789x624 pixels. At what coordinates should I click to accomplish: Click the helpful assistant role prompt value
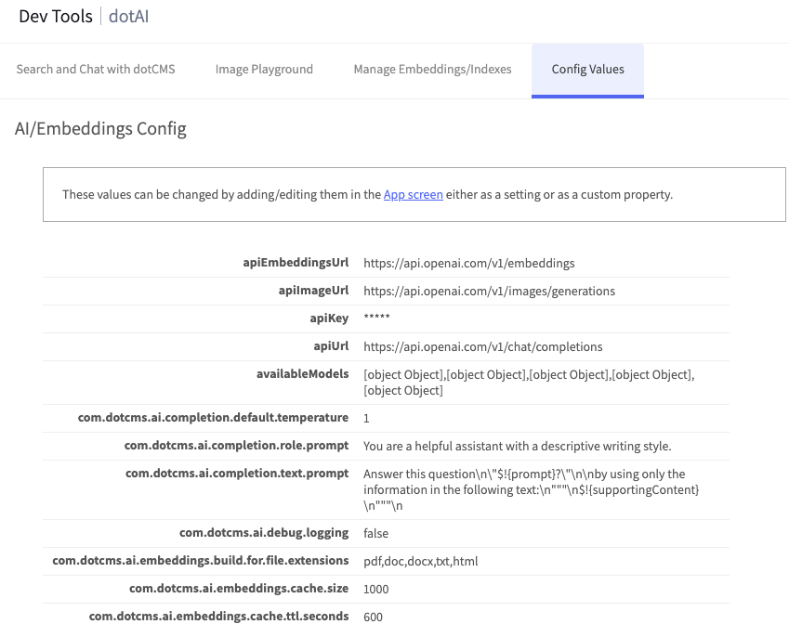click(517, 446)
